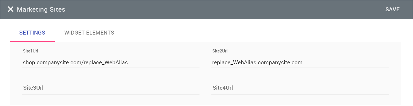Click into the empty Site3Url field
413x106 pixels.
pyautogui.click(x=111, y=88)
